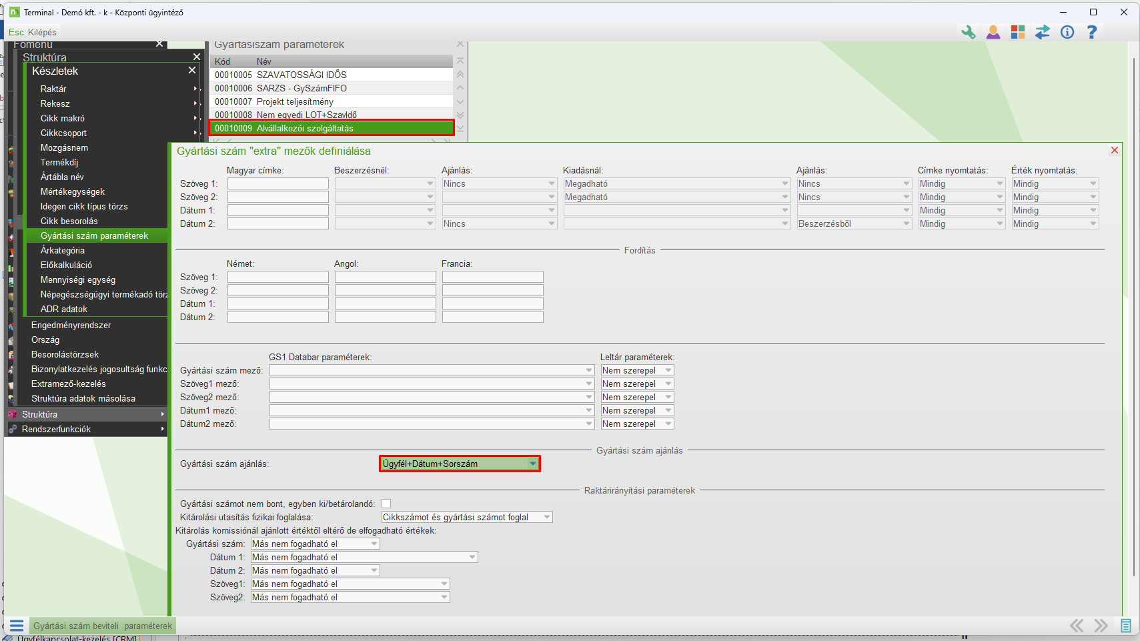This screenshot has width=1140, height=641.
Task: Expand the Rekesz submenu
Action: pos(112,103)
